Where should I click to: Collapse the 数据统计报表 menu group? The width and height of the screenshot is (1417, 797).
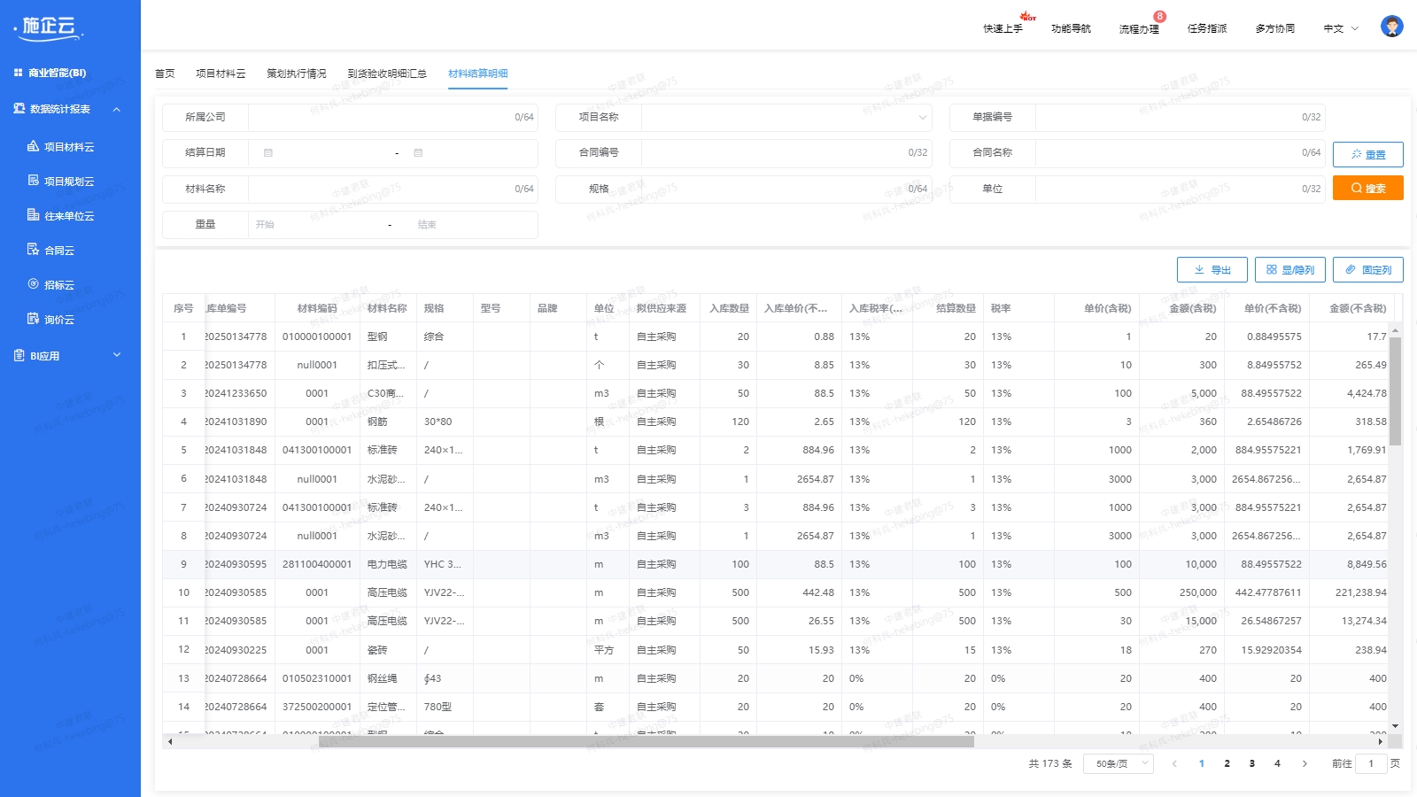coord(116,109)
